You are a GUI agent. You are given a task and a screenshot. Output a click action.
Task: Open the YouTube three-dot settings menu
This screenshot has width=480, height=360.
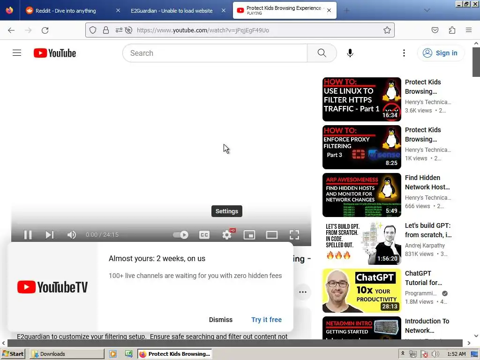click(x=404, y=53)
